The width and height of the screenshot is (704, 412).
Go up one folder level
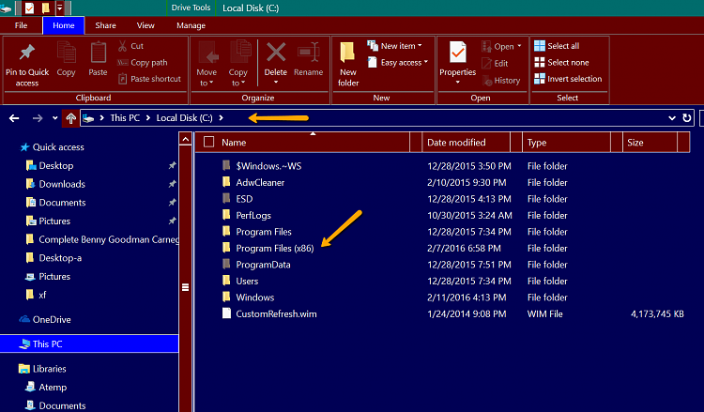pyautogui.click(x=70, y=118)
